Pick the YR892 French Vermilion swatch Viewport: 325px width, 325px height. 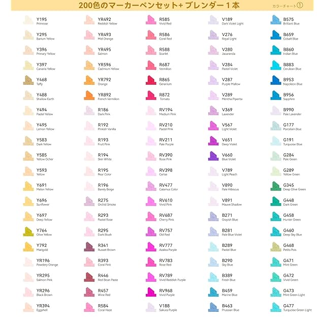tap(89, 95)
